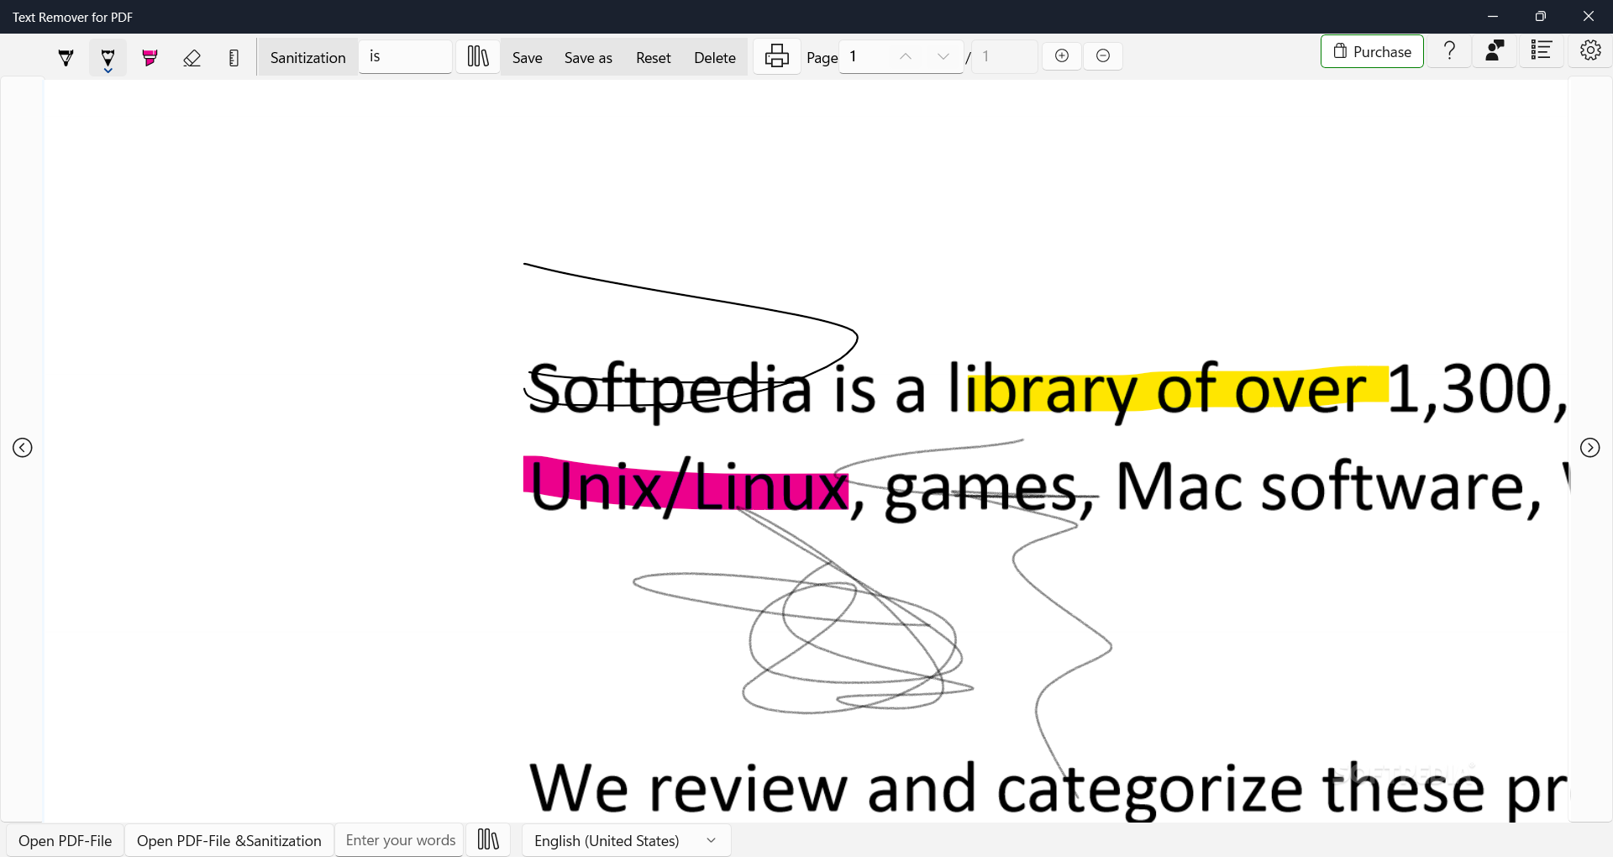This screenshot has width=1613, height=857.
Task: Open settings gear icon
Action: pyautogui.click(x=1590, y=51)
